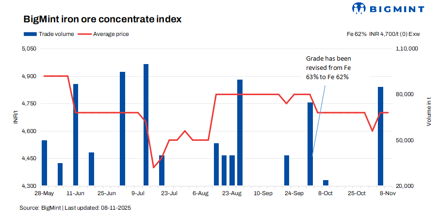Click the 'Volume in t' axis title

tap(429, 112)
